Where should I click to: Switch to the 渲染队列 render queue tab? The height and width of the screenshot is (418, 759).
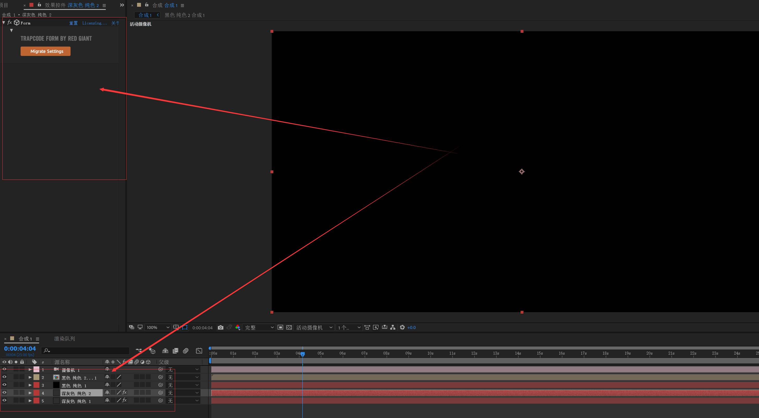(x=65, y=339)
